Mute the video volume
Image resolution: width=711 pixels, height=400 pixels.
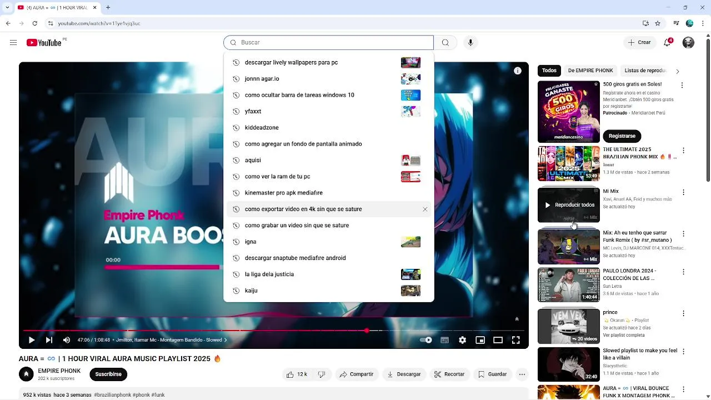tap(67, 340)
